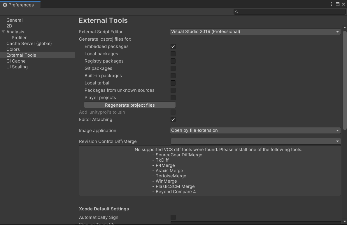347x225 pixels.
Task: Toggle Editor Attaching checkbox
Action: (x=173, y=120)
